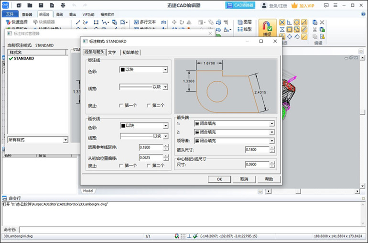Save the drawing with floppy disk icon

tap(41, 5)
